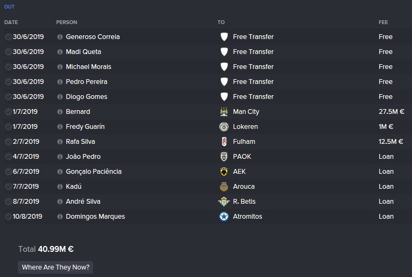Click the Arouca club badge
This screenshot has width=412, height=277.
click(224, 187)
